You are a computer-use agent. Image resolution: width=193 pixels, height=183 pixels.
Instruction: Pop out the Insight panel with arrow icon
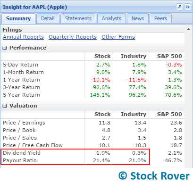[179, 7]
